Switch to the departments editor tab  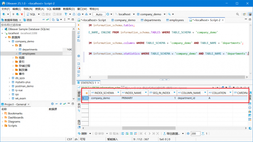(x=151, y=20)
